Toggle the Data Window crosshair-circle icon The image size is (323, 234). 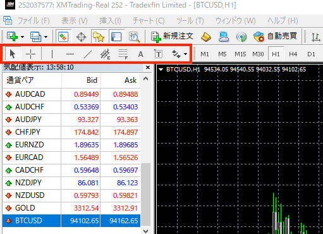coord(81,37)
